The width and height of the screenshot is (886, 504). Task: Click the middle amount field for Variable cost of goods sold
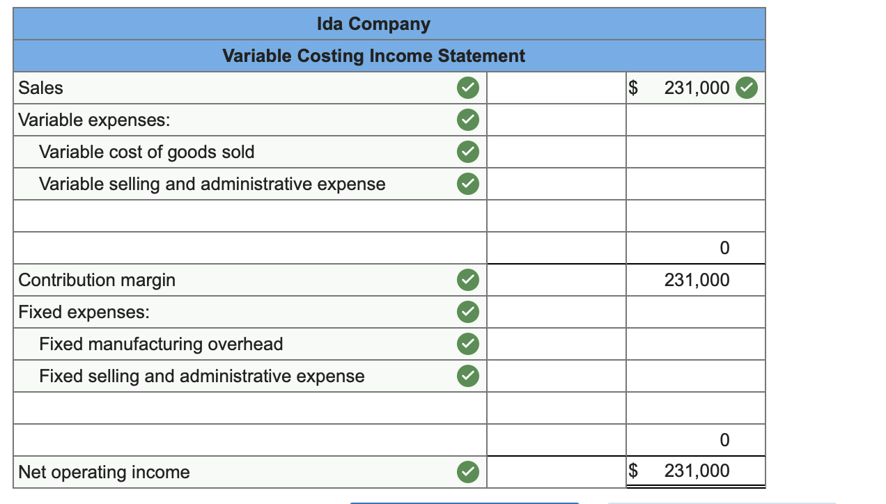(x=557, y=152)
